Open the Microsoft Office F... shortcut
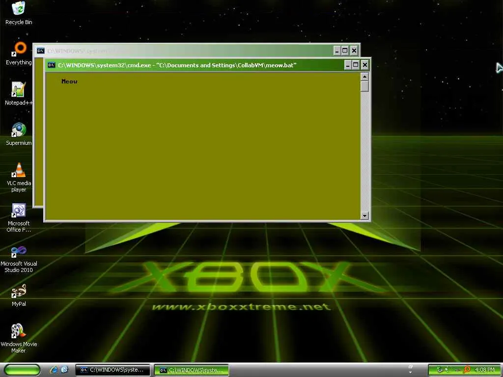 click(x=19, y=217)
